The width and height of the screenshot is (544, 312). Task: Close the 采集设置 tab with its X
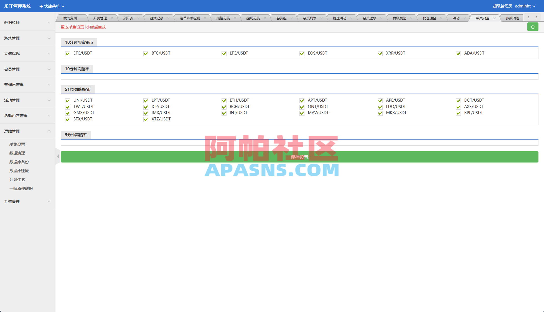pyautogui.click(x=494, y=18)
